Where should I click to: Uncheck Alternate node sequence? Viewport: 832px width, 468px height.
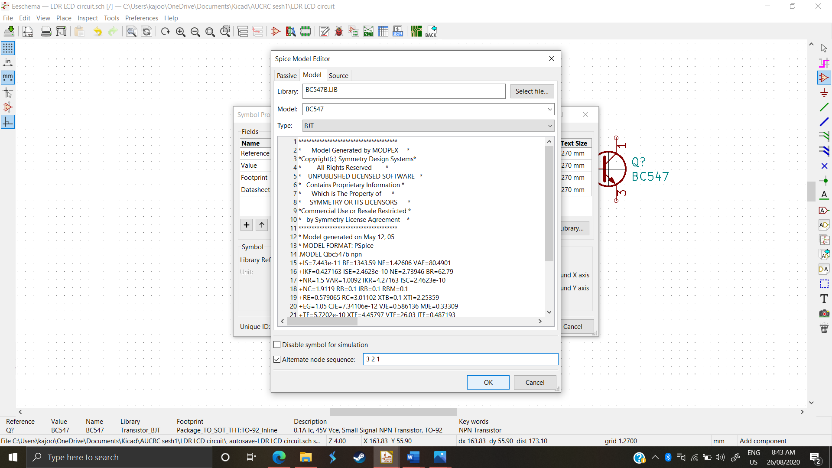(x=277, y=359)
